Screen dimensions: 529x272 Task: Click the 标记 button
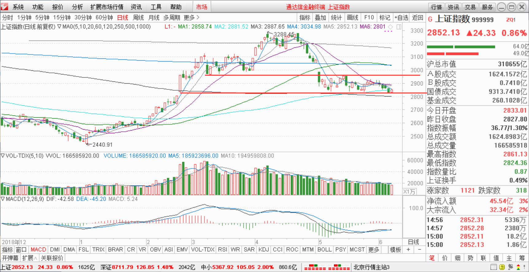tap(385, 17)
